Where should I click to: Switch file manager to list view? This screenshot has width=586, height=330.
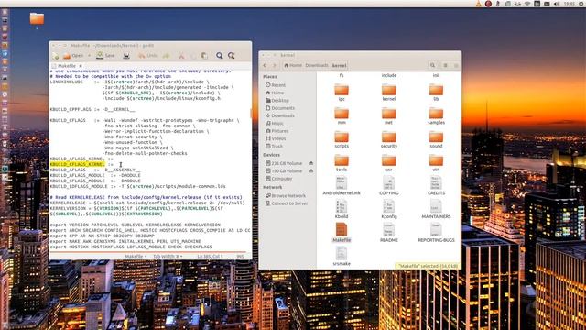[446, 65]
